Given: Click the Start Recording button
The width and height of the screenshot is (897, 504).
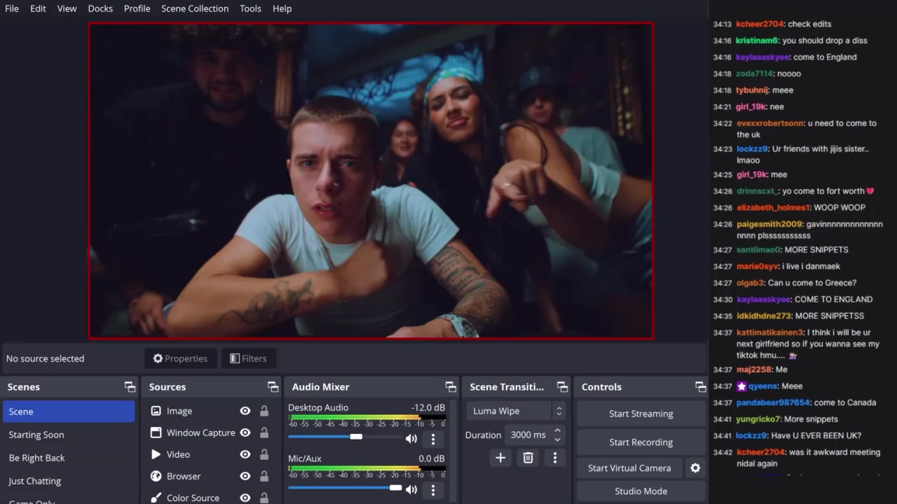Looking at the screenshot, I should pyautogui.click(x=641, y=442).
